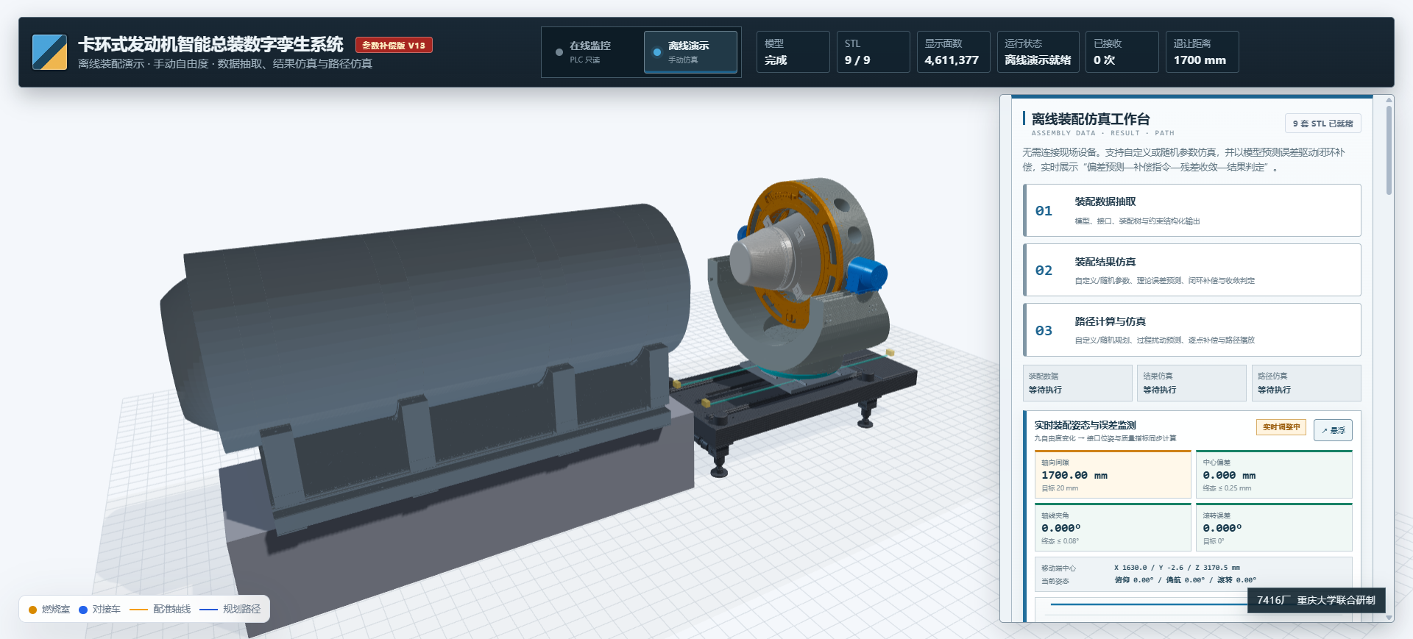Click the 悬浮 float panel button
The width and height of the screenshot is (1413, 639).
(x=1333, y=430)
